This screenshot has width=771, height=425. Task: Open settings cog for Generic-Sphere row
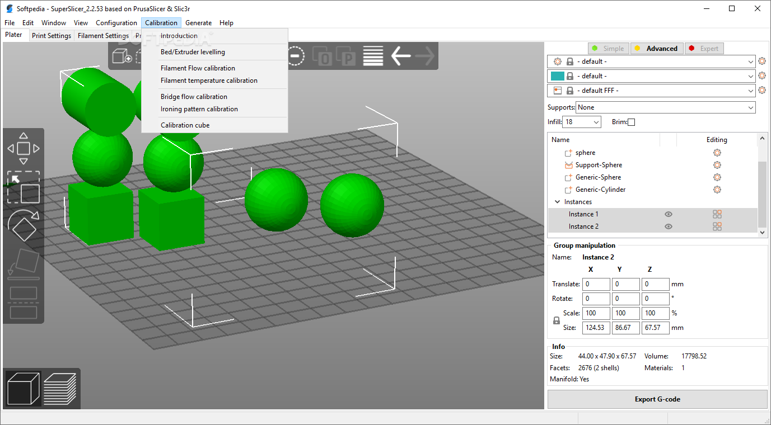point(717,177)
